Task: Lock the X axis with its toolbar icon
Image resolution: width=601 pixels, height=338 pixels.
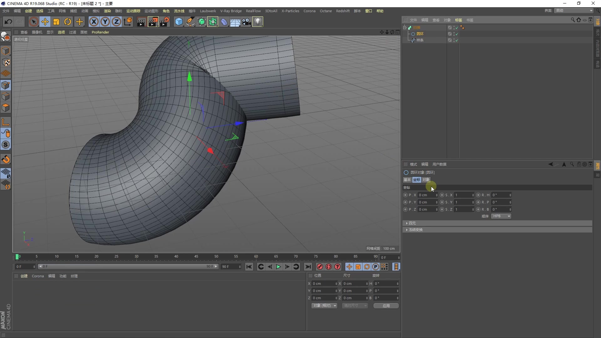Action: pyautogui.click(x=94, y=22)
